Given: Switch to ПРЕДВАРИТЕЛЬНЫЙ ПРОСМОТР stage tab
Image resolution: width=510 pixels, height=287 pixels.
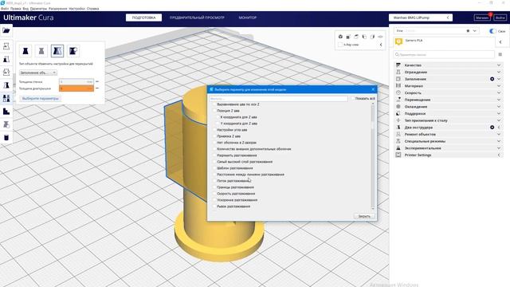Looking at the screenshot, I should (197, 18).
